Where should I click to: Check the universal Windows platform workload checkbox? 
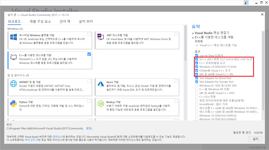(x=89, y=34)
